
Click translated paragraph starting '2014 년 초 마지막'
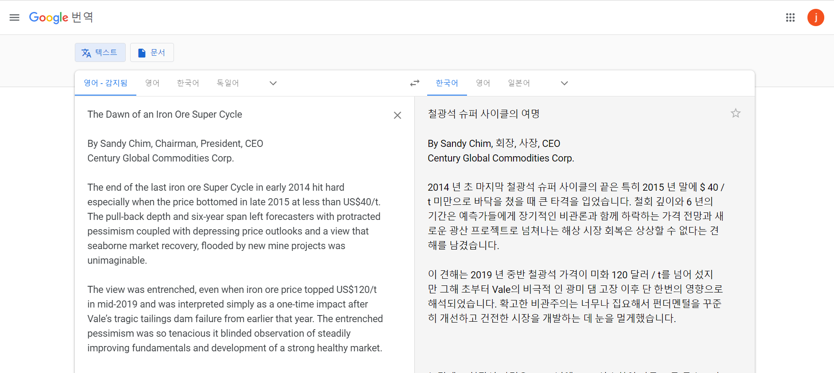coord(576,216)
